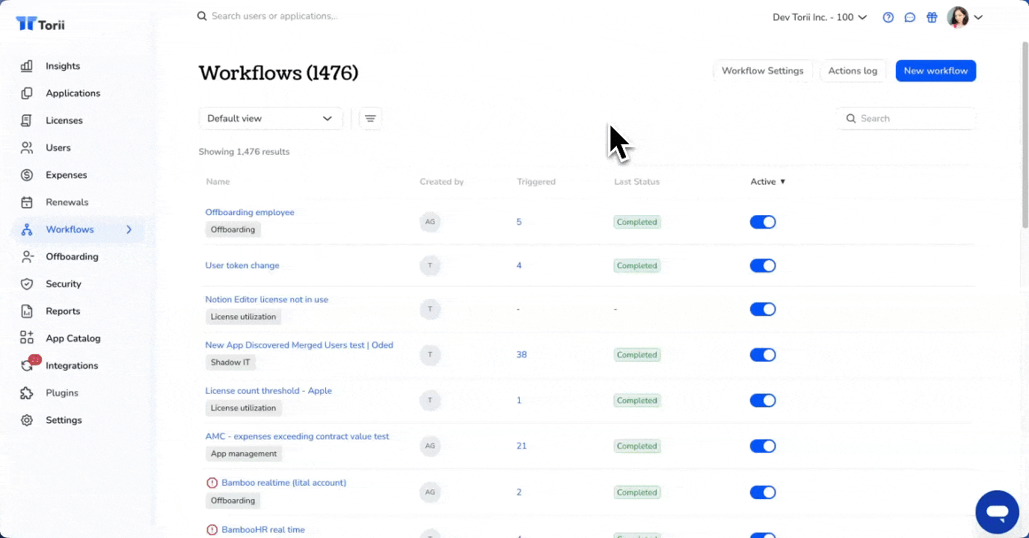Click the workflows Search field
This screenshot has height=538, width=1029.
click(x=907, y=118)
